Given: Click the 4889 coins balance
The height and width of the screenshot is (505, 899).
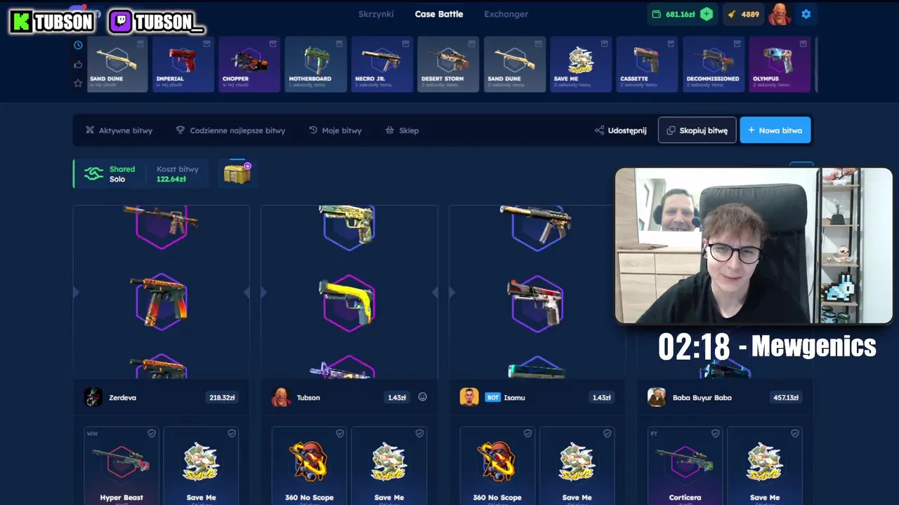Looking at the screenshot, I should (750, 14).
